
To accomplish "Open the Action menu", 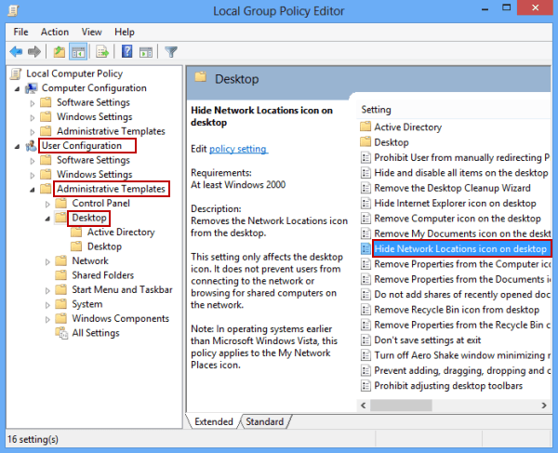I will [55, 32].
